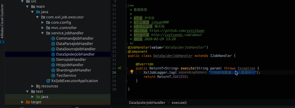Open DataParseJobHandler in the project tree
The height and width of the screenshot is (108, 295).
pyautogui.click(x=75, y=44)
